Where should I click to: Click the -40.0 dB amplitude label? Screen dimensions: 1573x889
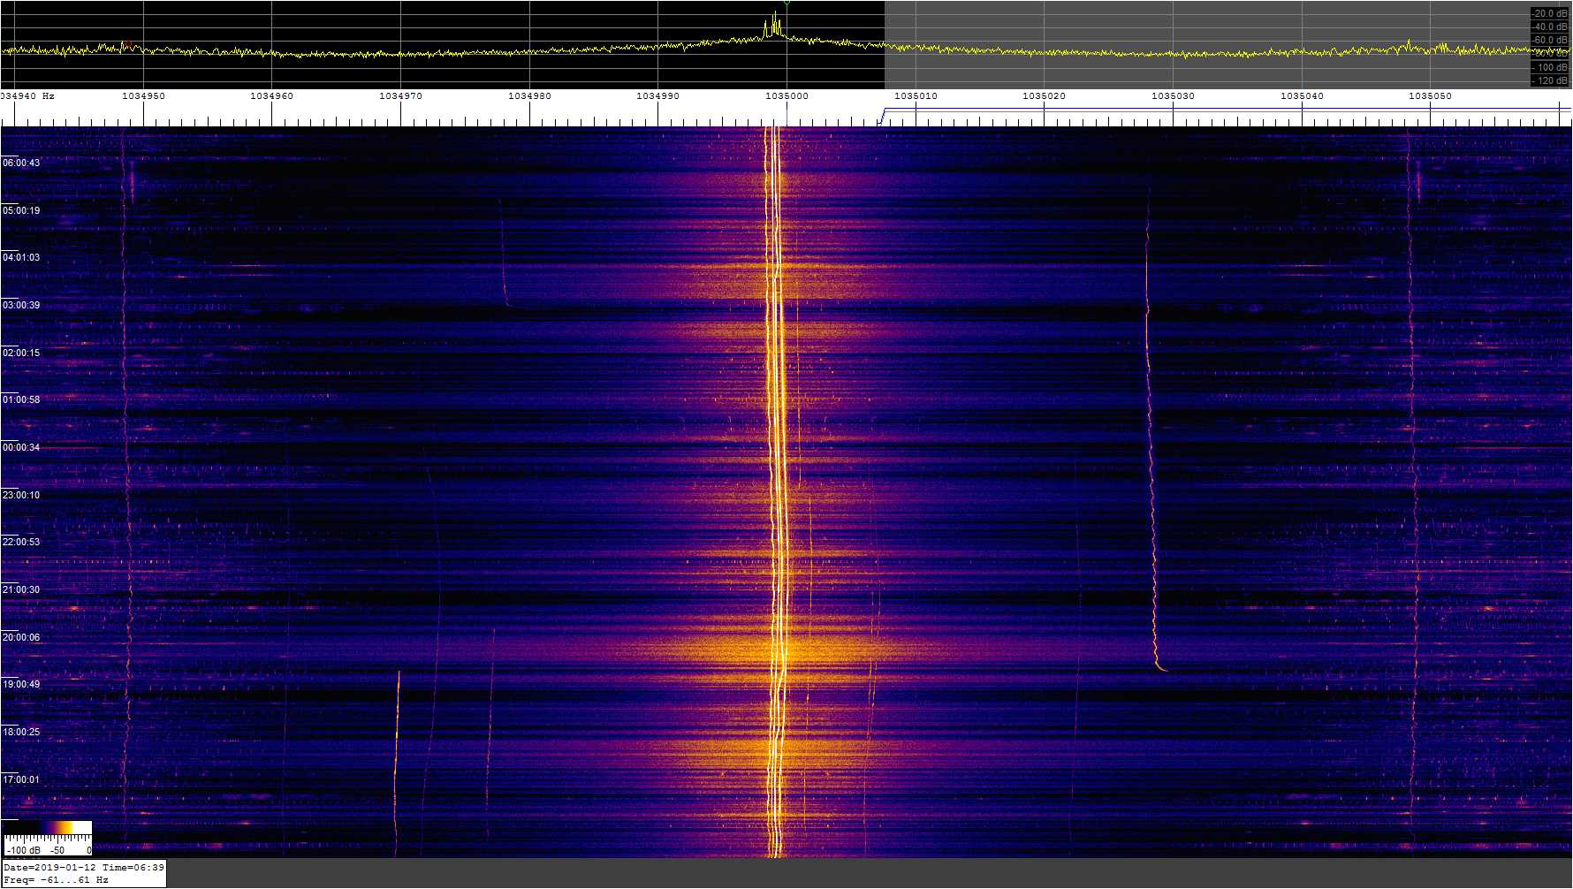pyautogui.click(x=1550, y=27)
